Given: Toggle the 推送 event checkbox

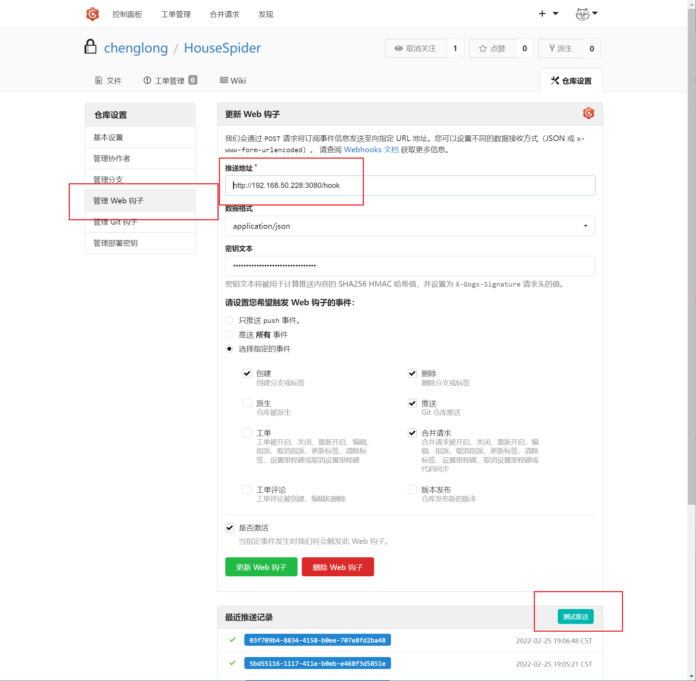Looking at the screenshot, I should 412,403.
